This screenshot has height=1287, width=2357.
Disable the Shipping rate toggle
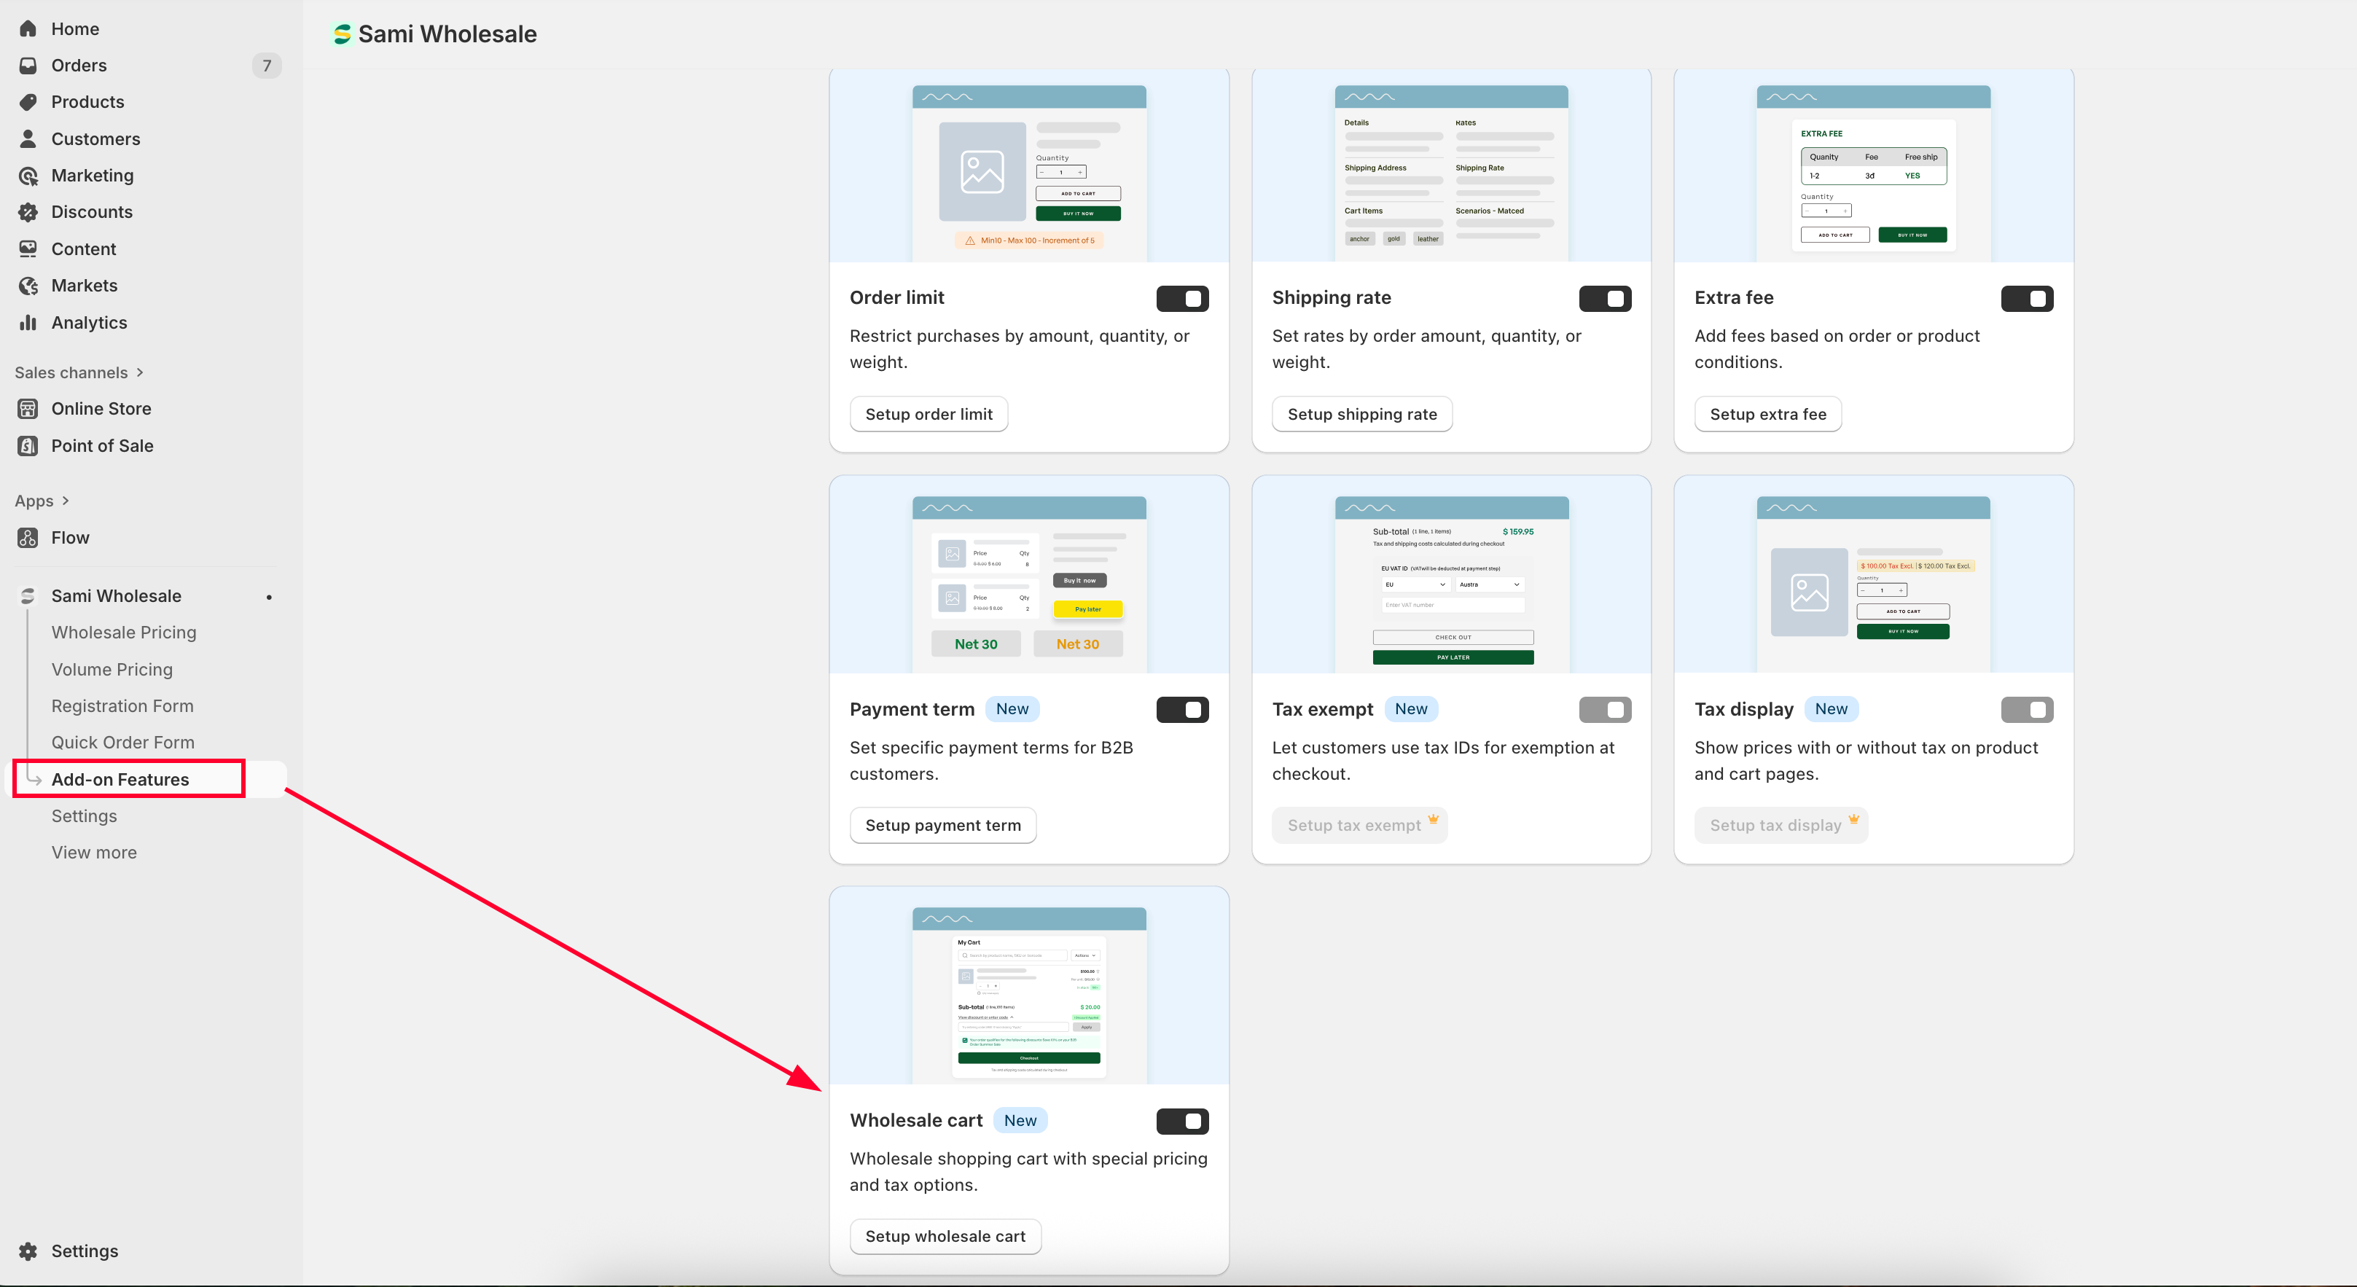click(1605, 298)
